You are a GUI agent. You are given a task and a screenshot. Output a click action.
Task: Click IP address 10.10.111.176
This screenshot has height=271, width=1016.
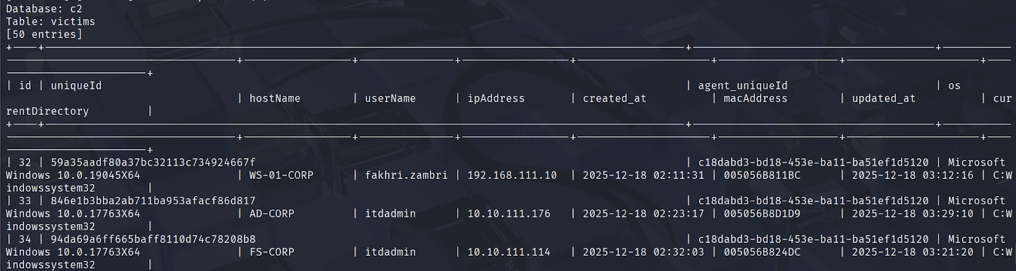509,214
